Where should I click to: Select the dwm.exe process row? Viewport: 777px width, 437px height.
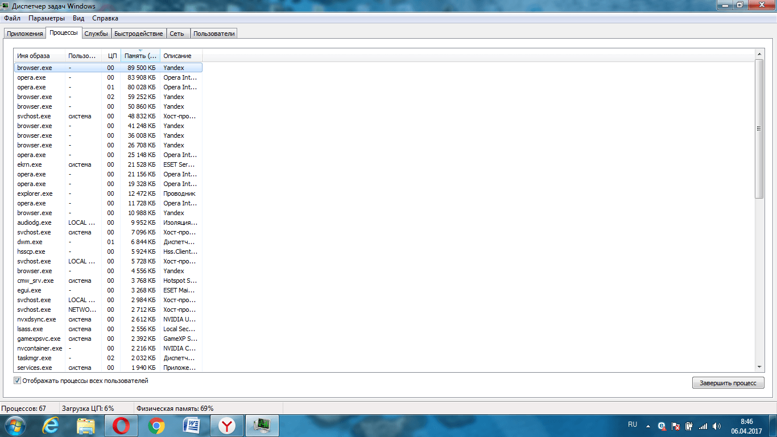tap(108, 242)
